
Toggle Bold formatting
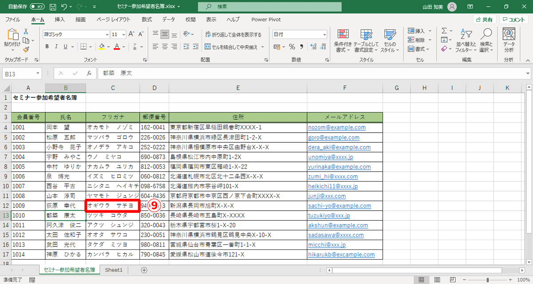[x=48, y=47]
